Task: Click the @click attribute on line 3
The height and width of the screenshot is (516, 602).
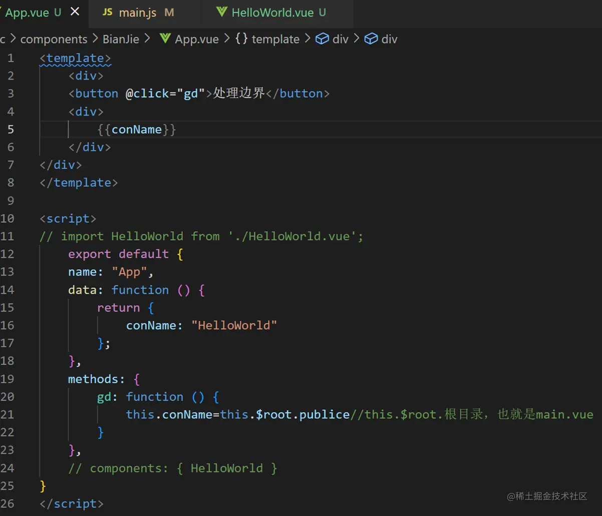Action: tap(147, 94)
